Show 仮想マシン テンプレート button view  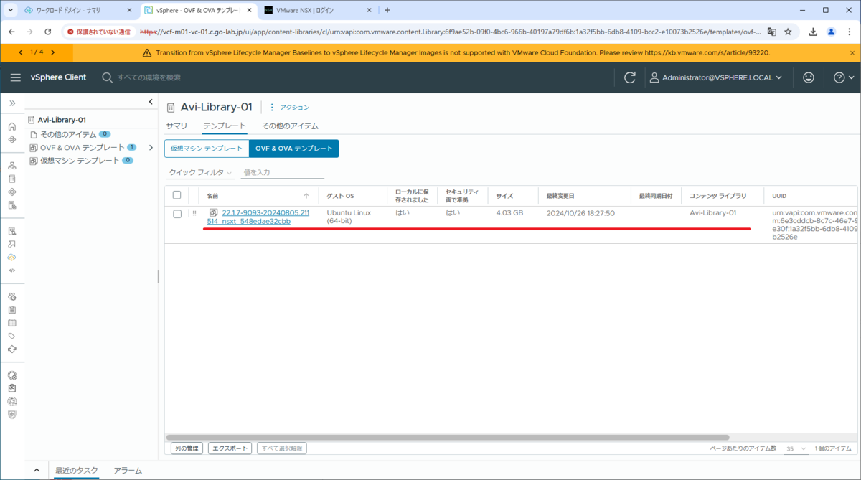[207, 149]
